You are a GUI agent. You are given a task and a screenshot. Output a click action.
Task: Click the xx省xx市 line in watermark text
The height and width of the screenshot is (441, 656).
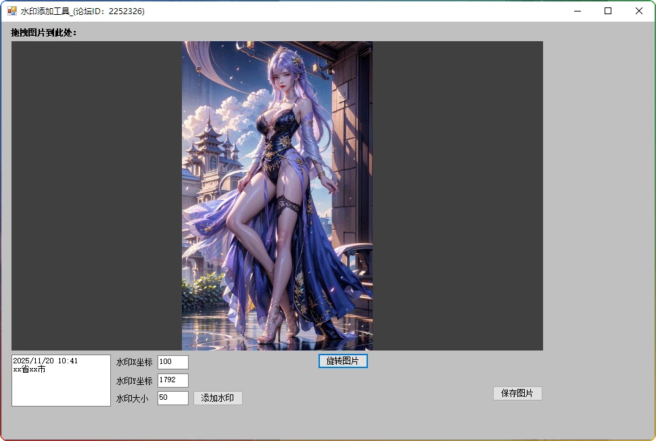[x=29, y=370]
